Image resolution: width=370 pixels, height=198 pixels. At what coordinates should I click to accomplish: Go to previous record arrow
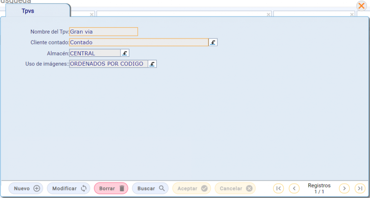[x=294, y=188]
